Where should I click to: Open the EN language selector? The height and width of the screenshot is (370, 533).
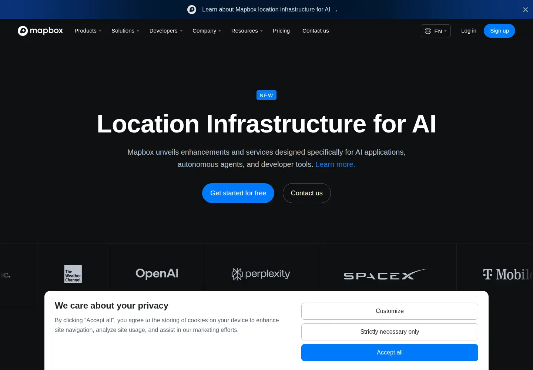[436, 31]
